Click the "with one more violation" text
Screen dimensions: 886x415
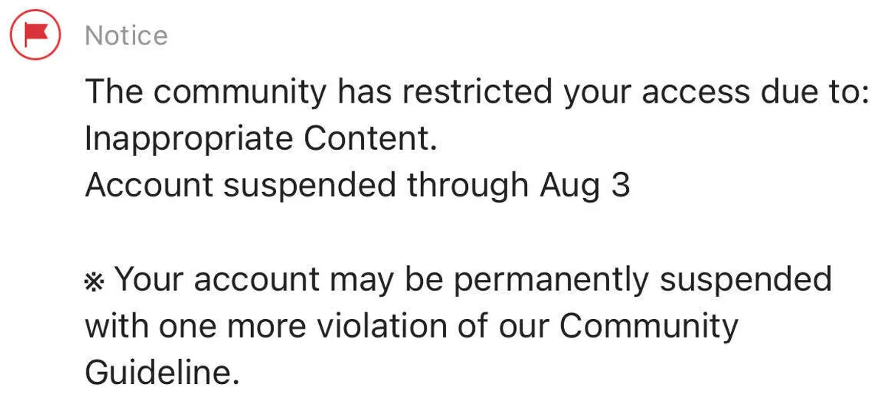coord(259,326)
